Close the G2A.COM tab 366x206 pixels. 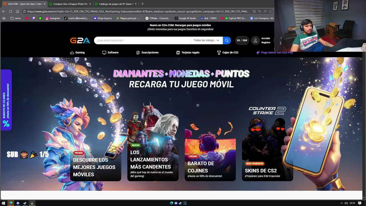(44, 4)
